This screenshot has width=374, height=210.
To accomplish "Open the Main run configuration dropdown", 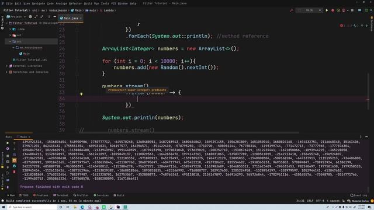I will coord(309,10).
